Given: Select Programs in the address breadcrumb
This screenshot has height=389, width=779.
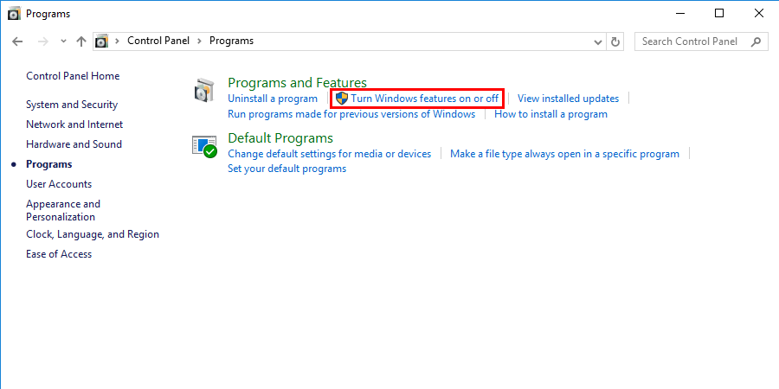Looking at the screenshot, I should pyautogui.click(x=231, y=41).
